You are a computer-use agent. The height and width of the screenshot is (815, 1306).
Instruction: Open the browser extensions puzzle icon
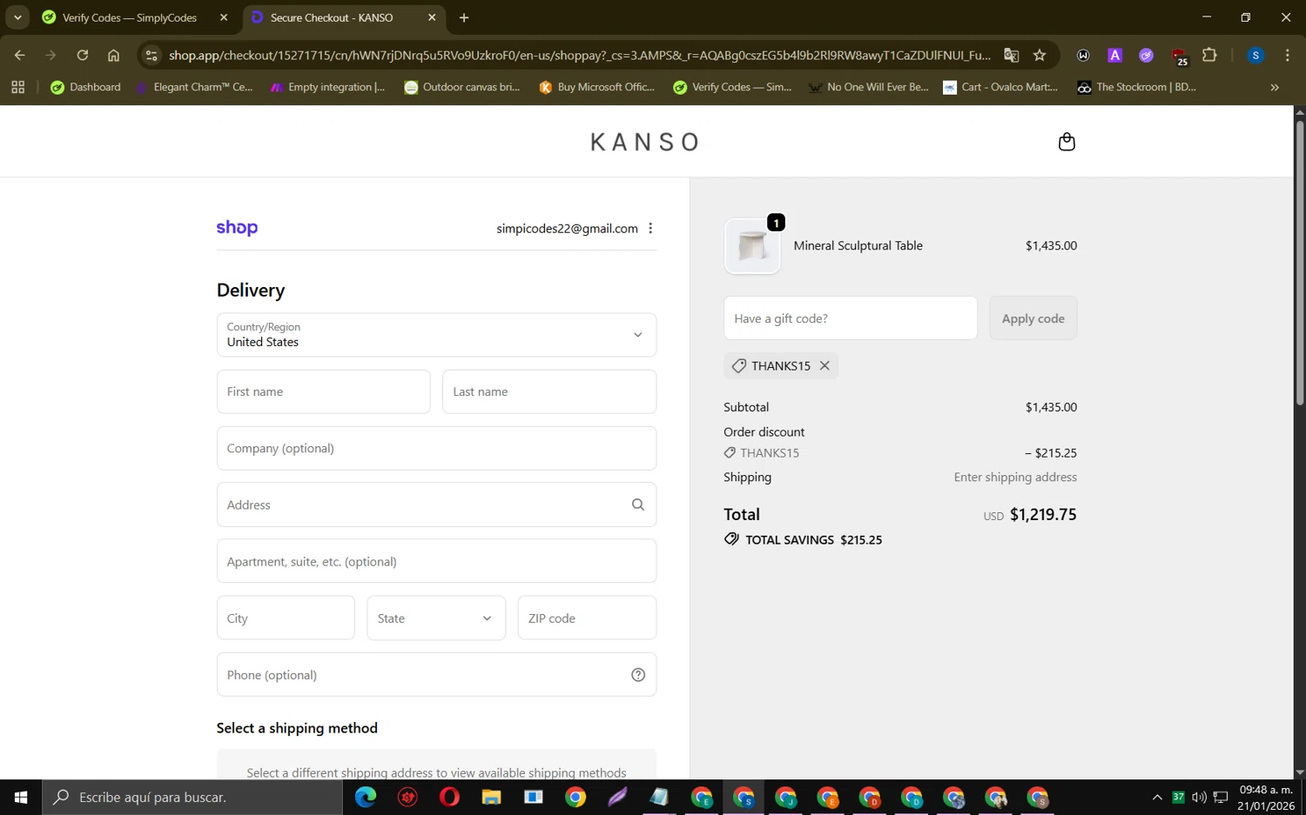click(1209, 55)
